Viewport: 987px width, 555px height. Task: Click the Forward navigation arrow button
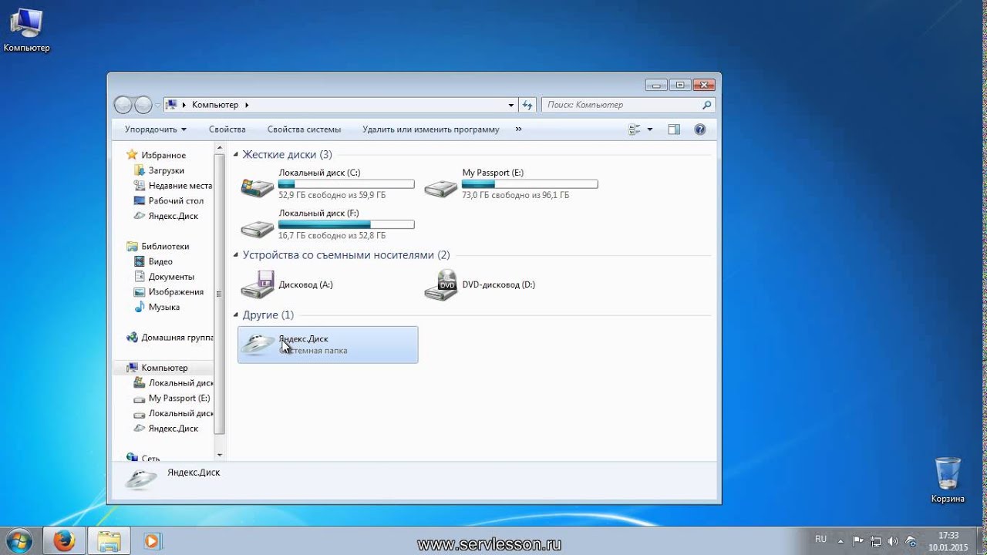143,105
